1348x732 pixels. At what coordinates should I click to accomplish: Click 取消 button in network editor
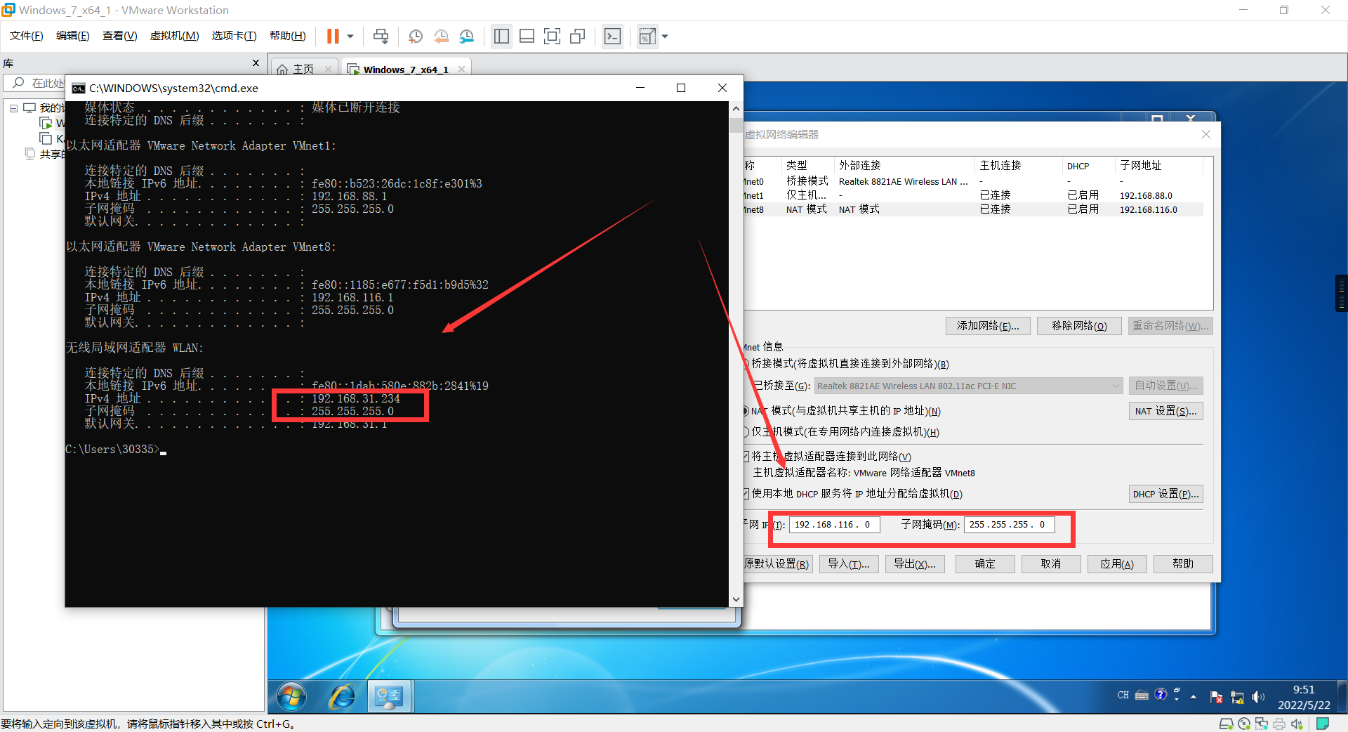coord(1051,564)
